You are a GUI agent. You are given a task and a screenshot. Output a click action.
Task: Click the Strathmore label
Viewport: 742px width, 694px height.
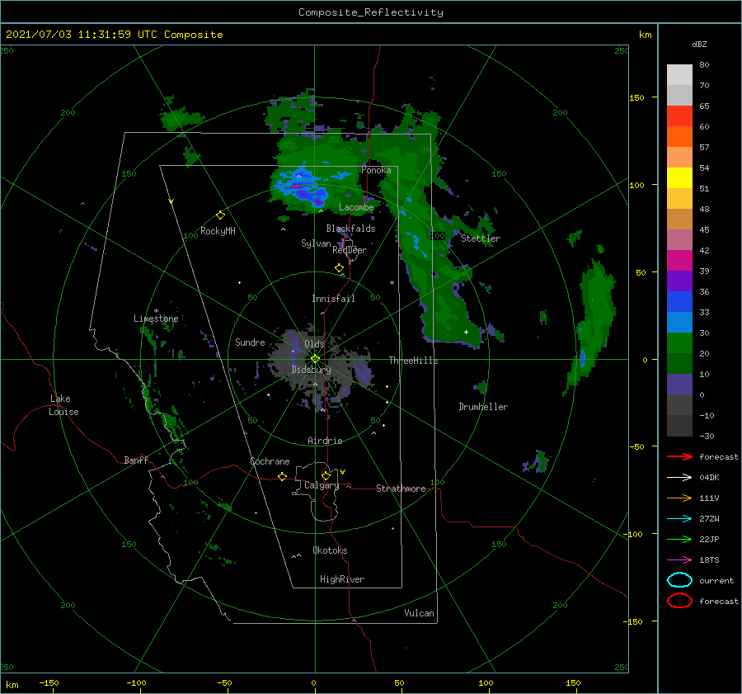401,489
